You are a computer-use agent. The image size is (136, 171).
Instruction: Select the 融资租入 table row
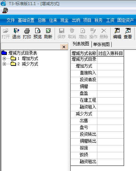point(97,108)
